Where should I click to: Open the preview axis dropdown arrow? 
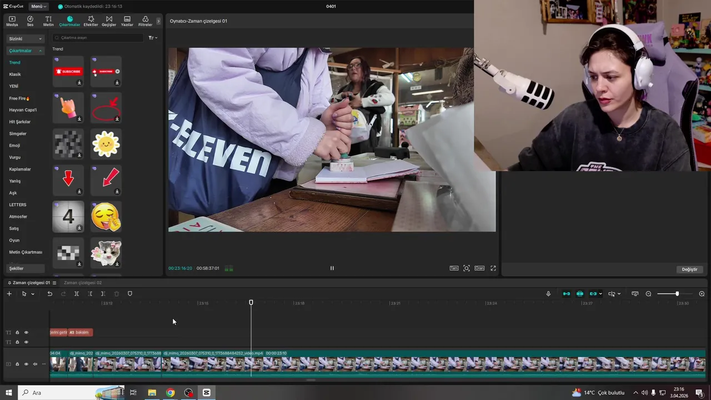click(619, 294)
